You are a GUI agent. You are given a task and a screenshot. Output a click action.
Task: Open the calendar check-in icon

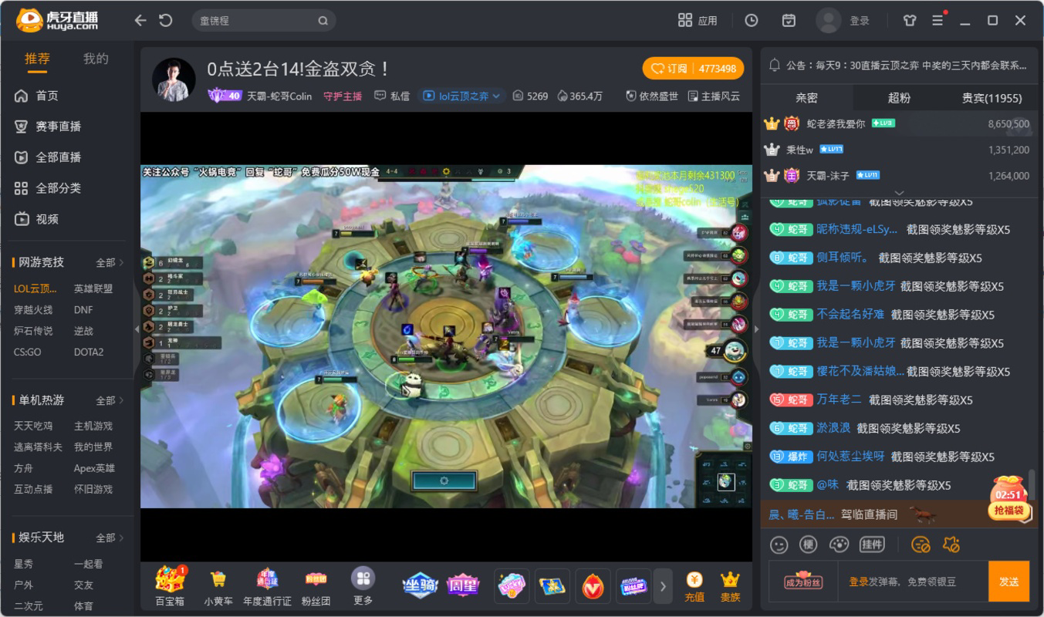(789, 21)
